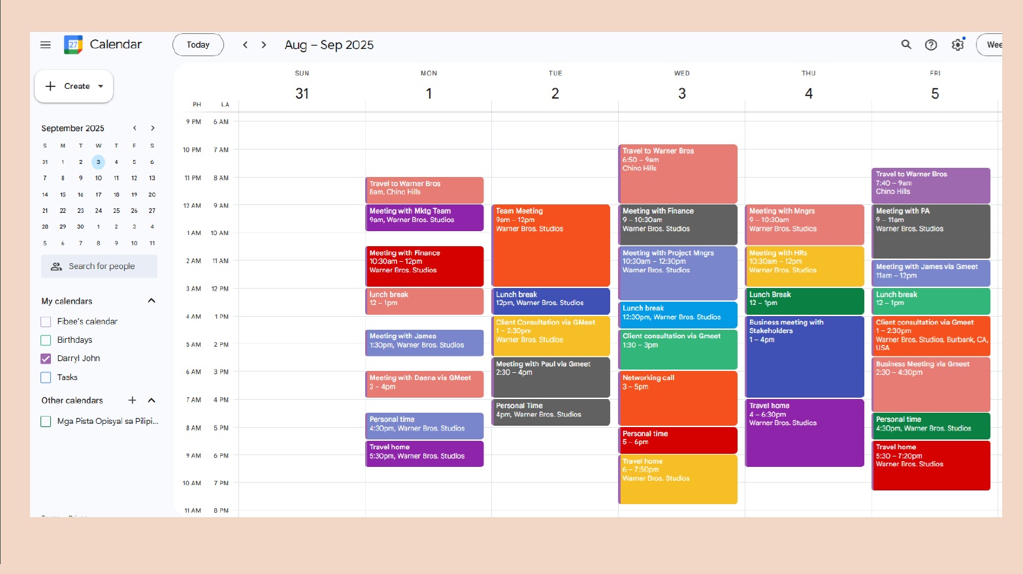Open Business meeting with Stakeholders event
This screenshot has height=574, width=1023.
click(805, 357)
